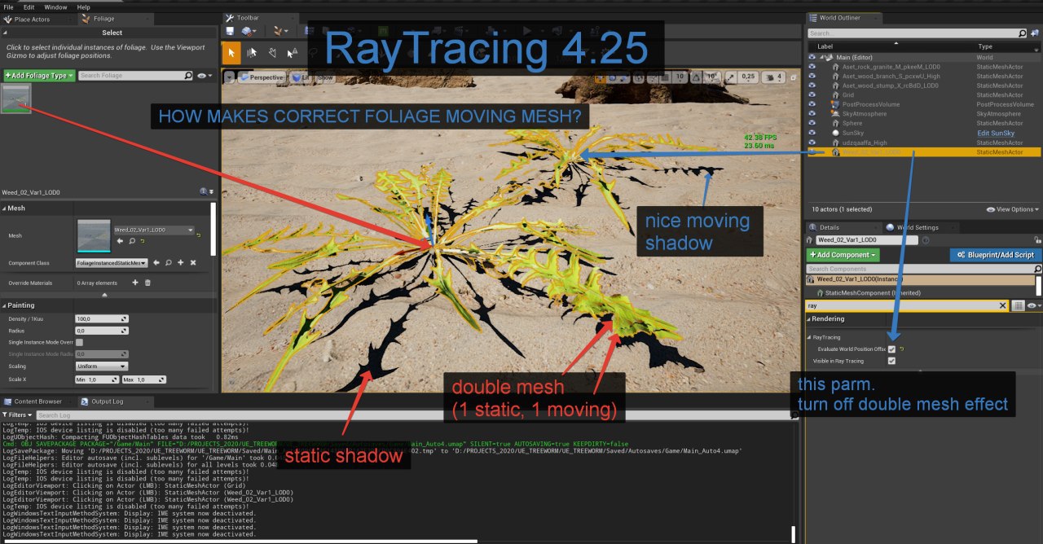Open the Edit menu
Screen dimensions: 1043x544
coord(29,7)
